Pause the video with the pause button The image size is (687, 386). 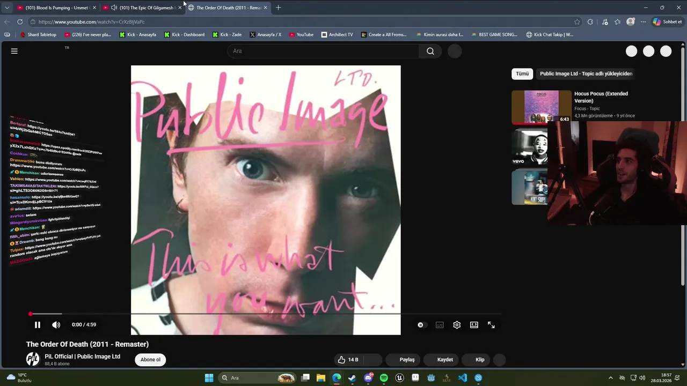[x=38, y=325]
